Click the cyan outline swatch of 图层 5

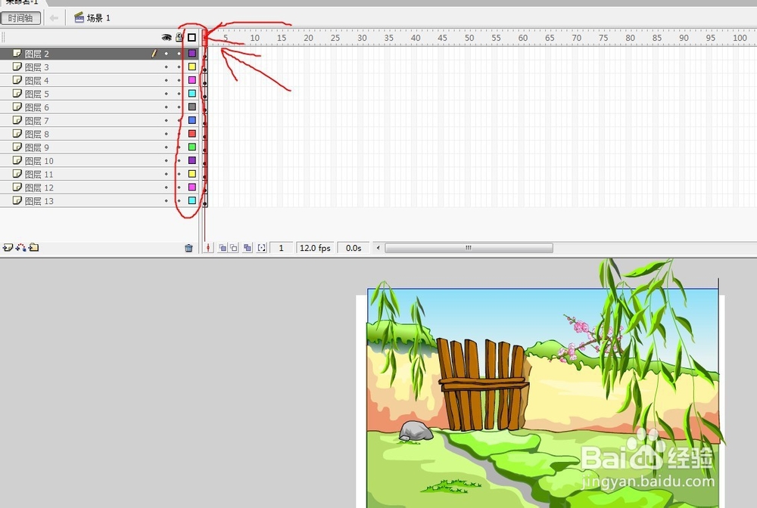[x=192, y=94]
